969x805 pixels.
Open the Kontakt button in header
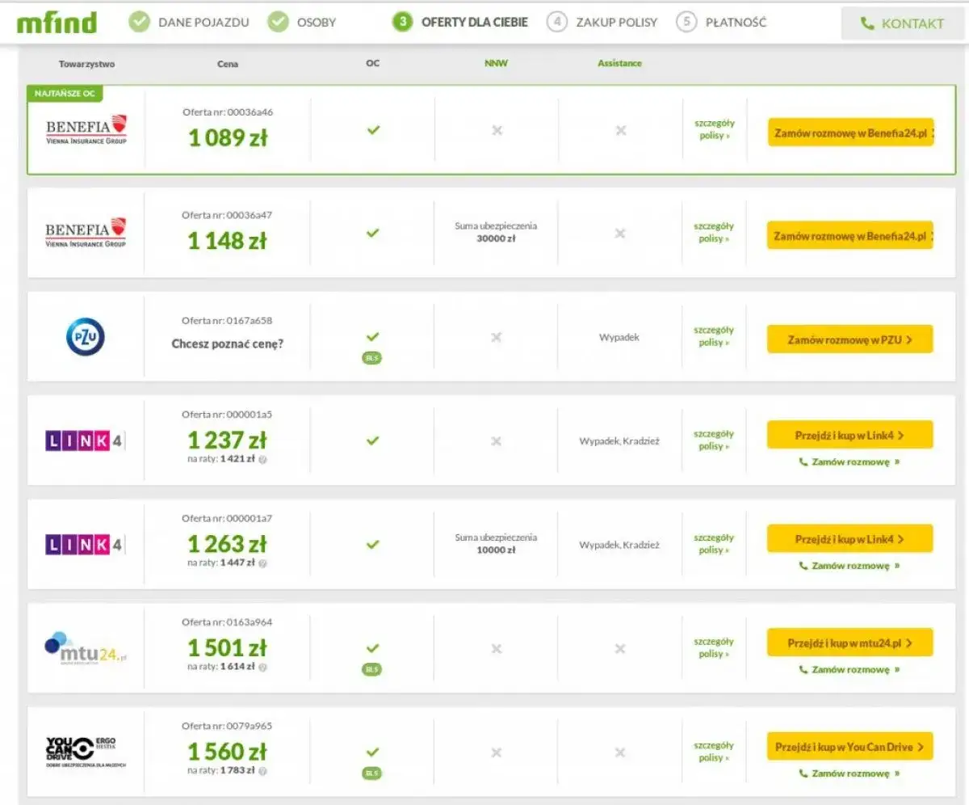coord(903,23)
